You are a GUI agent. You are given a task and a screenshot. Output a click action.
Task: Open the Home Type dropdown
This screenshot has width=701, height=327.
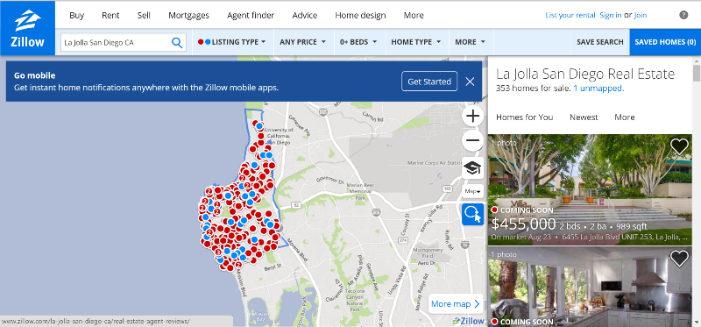(415, 42)
